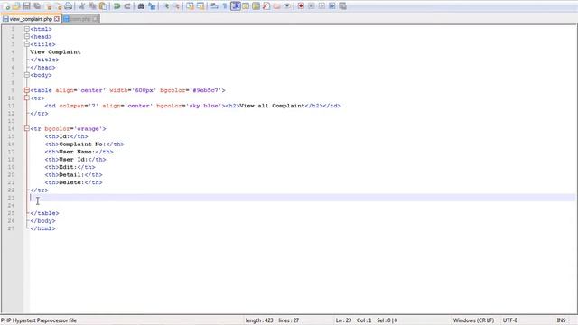Open a file with folder icon
The width and height of the screenshot is (578, 325).
16,6
